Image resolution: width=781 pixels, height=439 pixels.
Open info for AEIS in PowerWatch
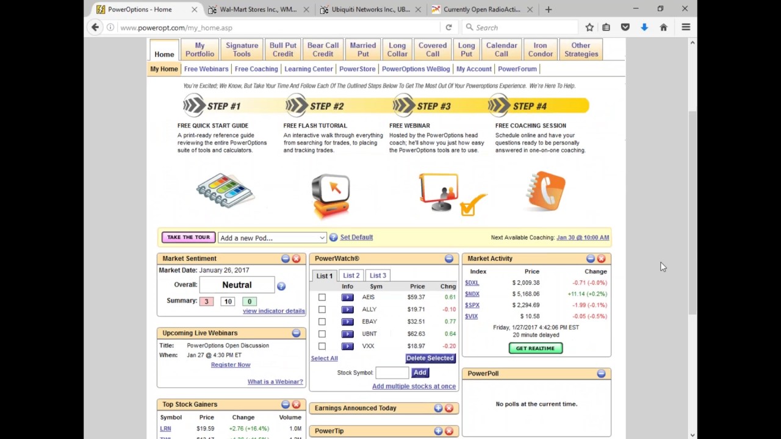pos(347,298)
